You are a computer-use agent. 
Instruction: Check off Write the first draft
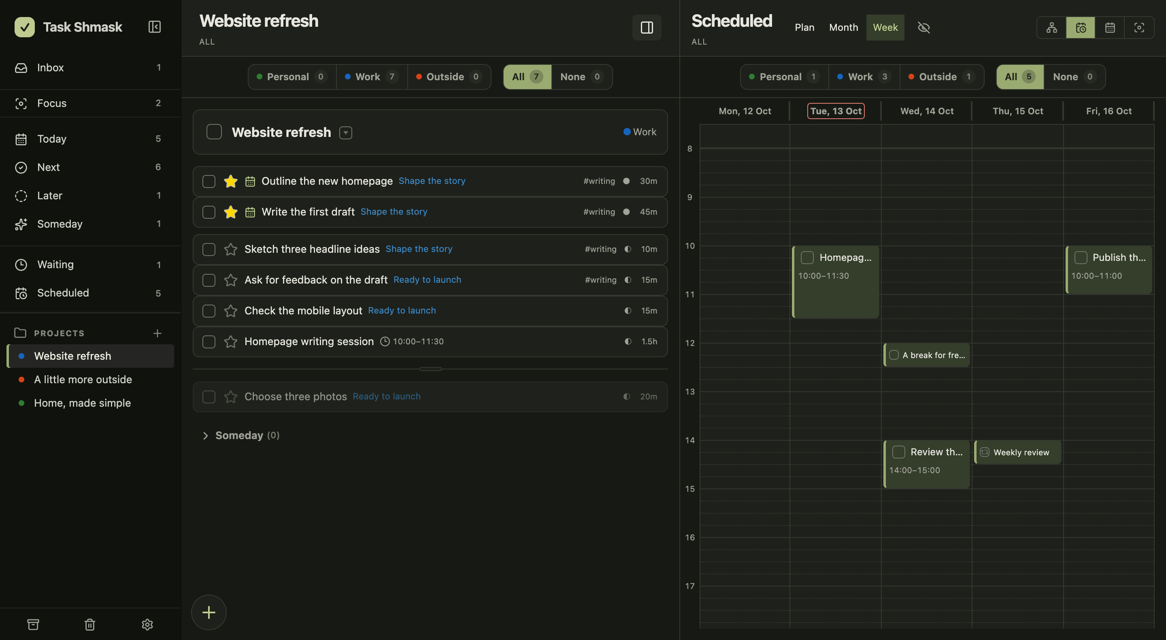pos(209,212)
